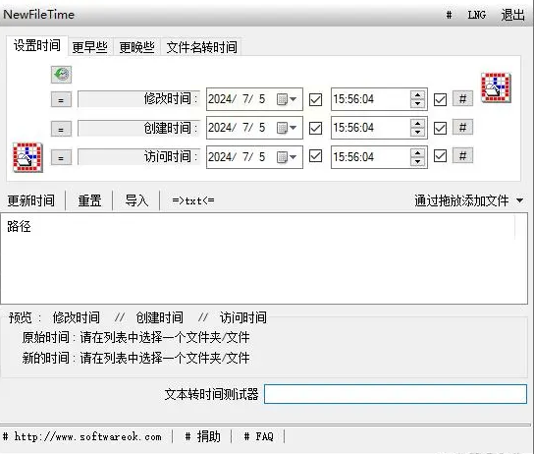
Task: Click the # button on 修改时间 row
Action: pos(462,99)
